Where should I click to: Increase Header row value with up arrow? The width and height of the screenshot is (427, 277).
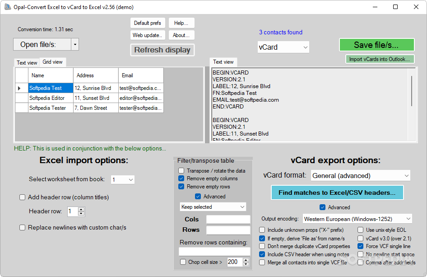click(x=81, y=209)
